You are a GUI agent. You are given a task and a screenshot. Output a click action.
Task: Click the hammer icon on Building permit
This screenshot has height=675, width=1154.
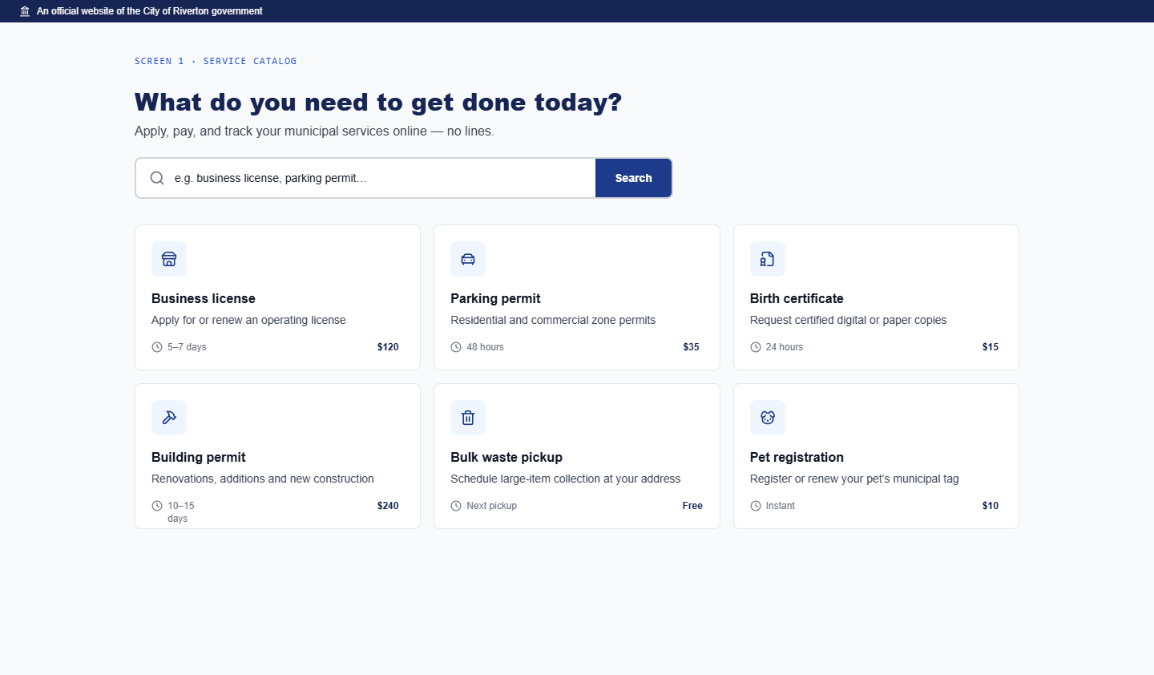click(169, 418)
